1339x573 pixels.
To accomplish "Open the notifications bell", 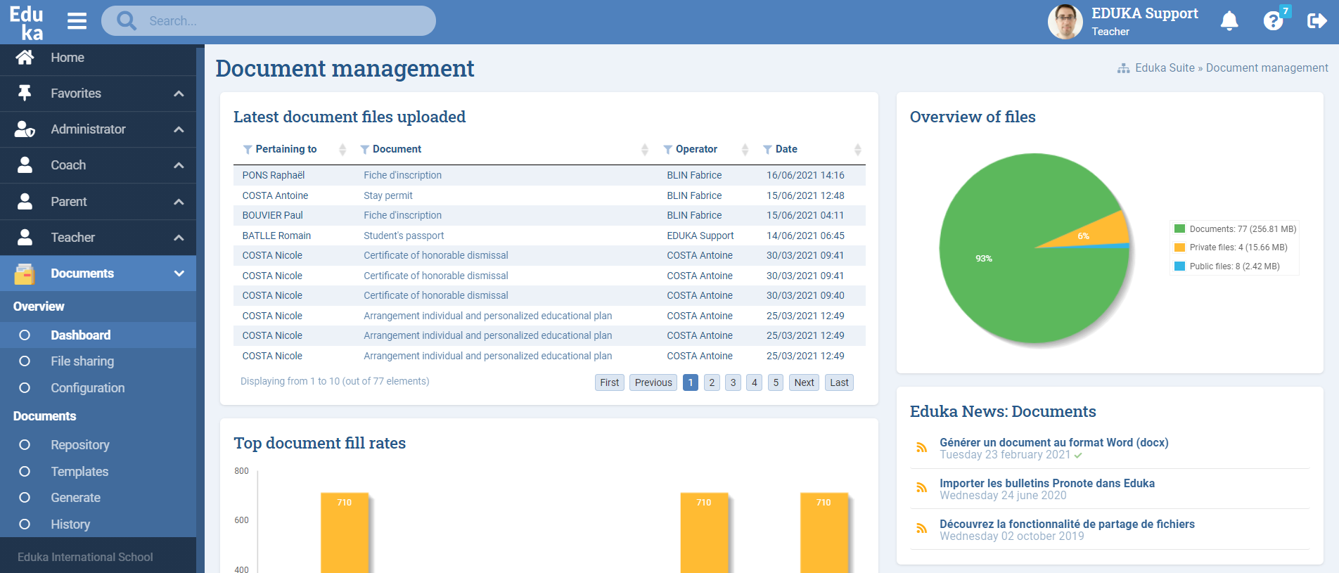I will 1229,21.
